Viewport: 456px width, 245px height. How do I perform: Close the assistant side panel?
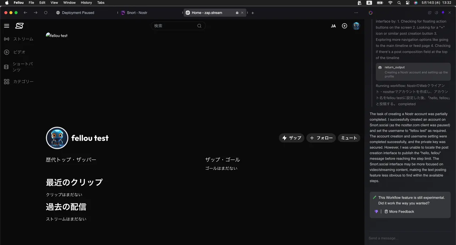click(x=450, y=13)
